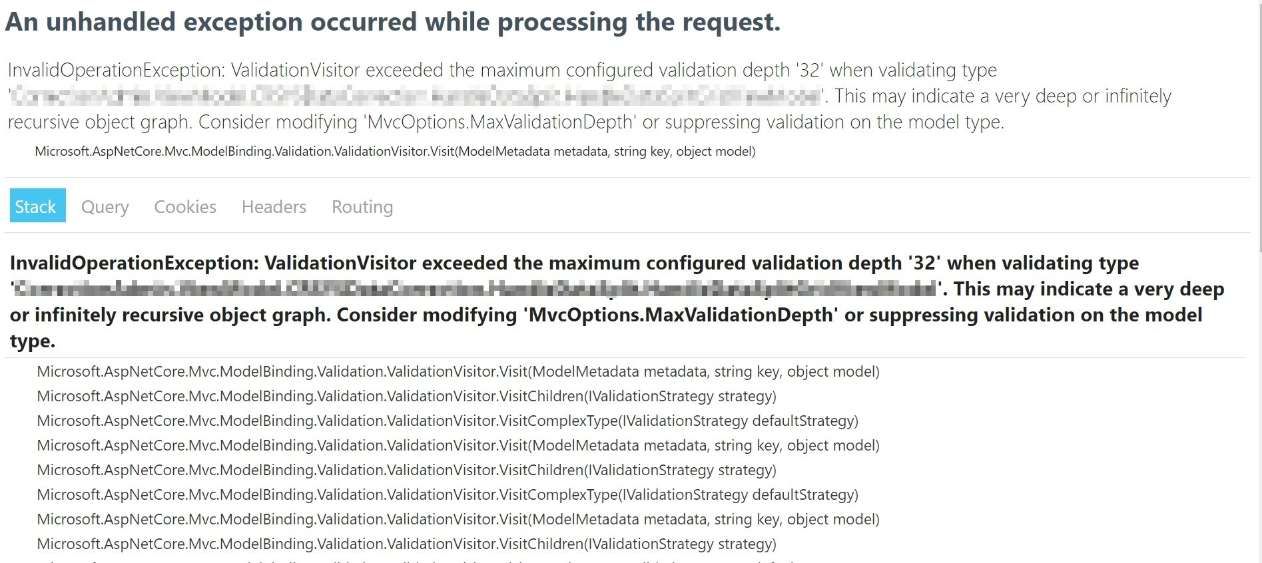The width and height of the screenshot is (1262, 563).
Task: Click the blurred type name in summary
Action: pos(417,96)
